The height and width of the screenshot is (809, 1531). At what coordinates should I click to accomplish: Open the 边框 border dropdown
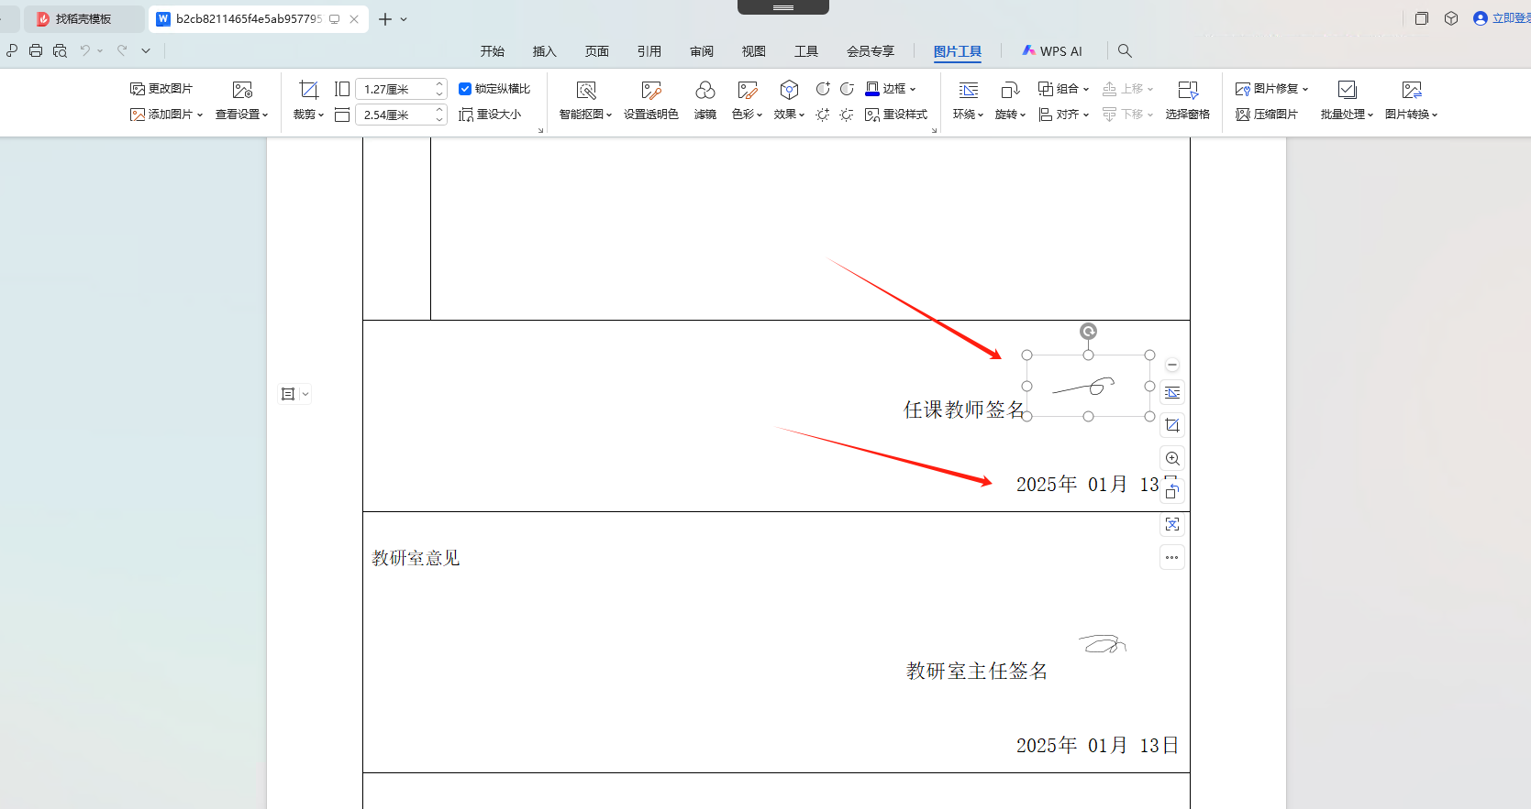(x=891, y=89)
